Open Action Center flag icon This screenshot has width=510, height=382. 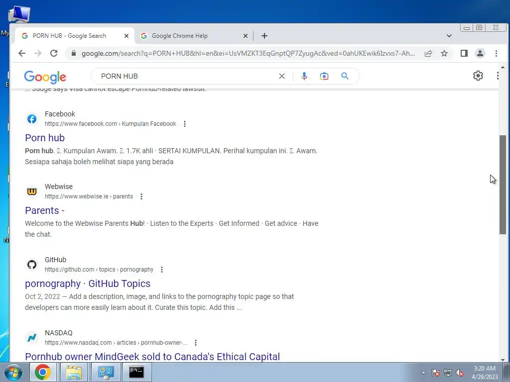click(x=435, y=373)
